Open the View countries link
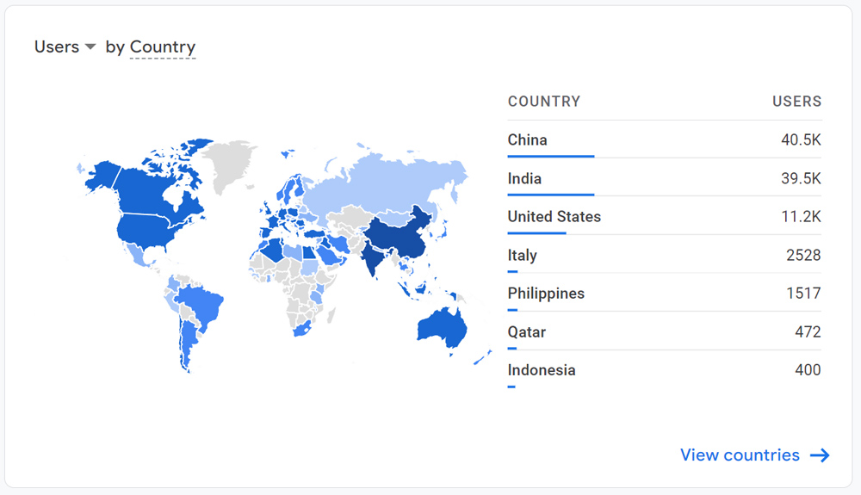The image size is (861, 495). (x=755, y=455)
